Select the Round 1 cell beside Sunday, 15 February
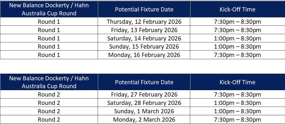This screenshot has width=285, height=124. [x=49, y=46]
